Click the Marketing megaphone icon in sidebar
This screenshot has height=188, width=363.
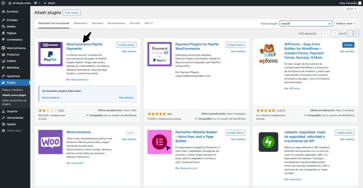[x=3, y=68]
